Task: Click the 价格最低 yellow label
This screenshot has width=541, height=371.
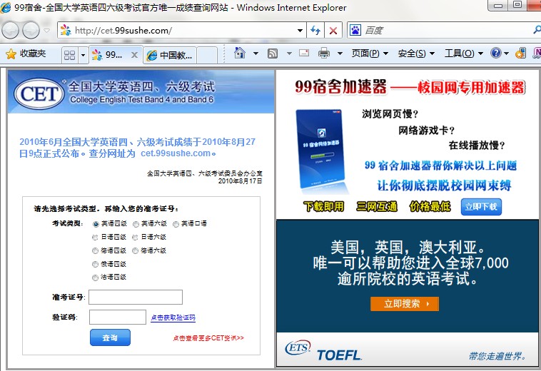Action: (x=430, y=206)
